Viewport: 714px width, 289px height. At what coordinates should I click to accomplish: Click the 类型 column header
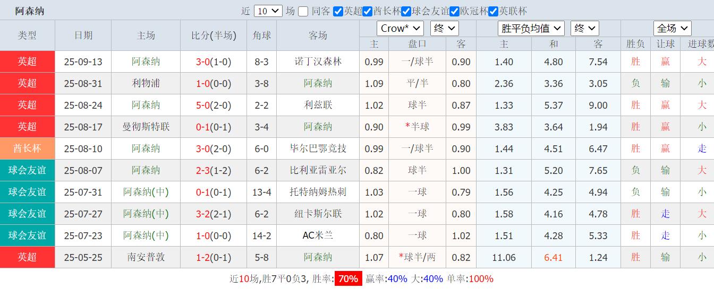tap(27, 36)
